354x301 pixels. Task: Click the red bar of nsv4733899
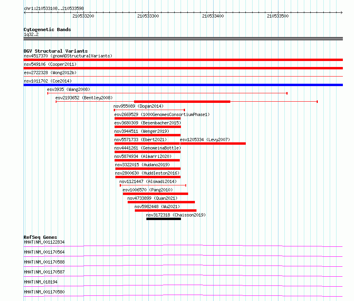tap(161, 202)
